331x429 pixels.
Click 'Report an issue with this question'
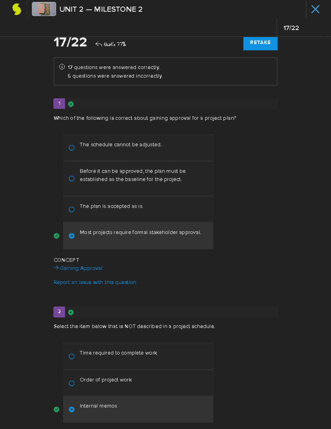[95, 282]
